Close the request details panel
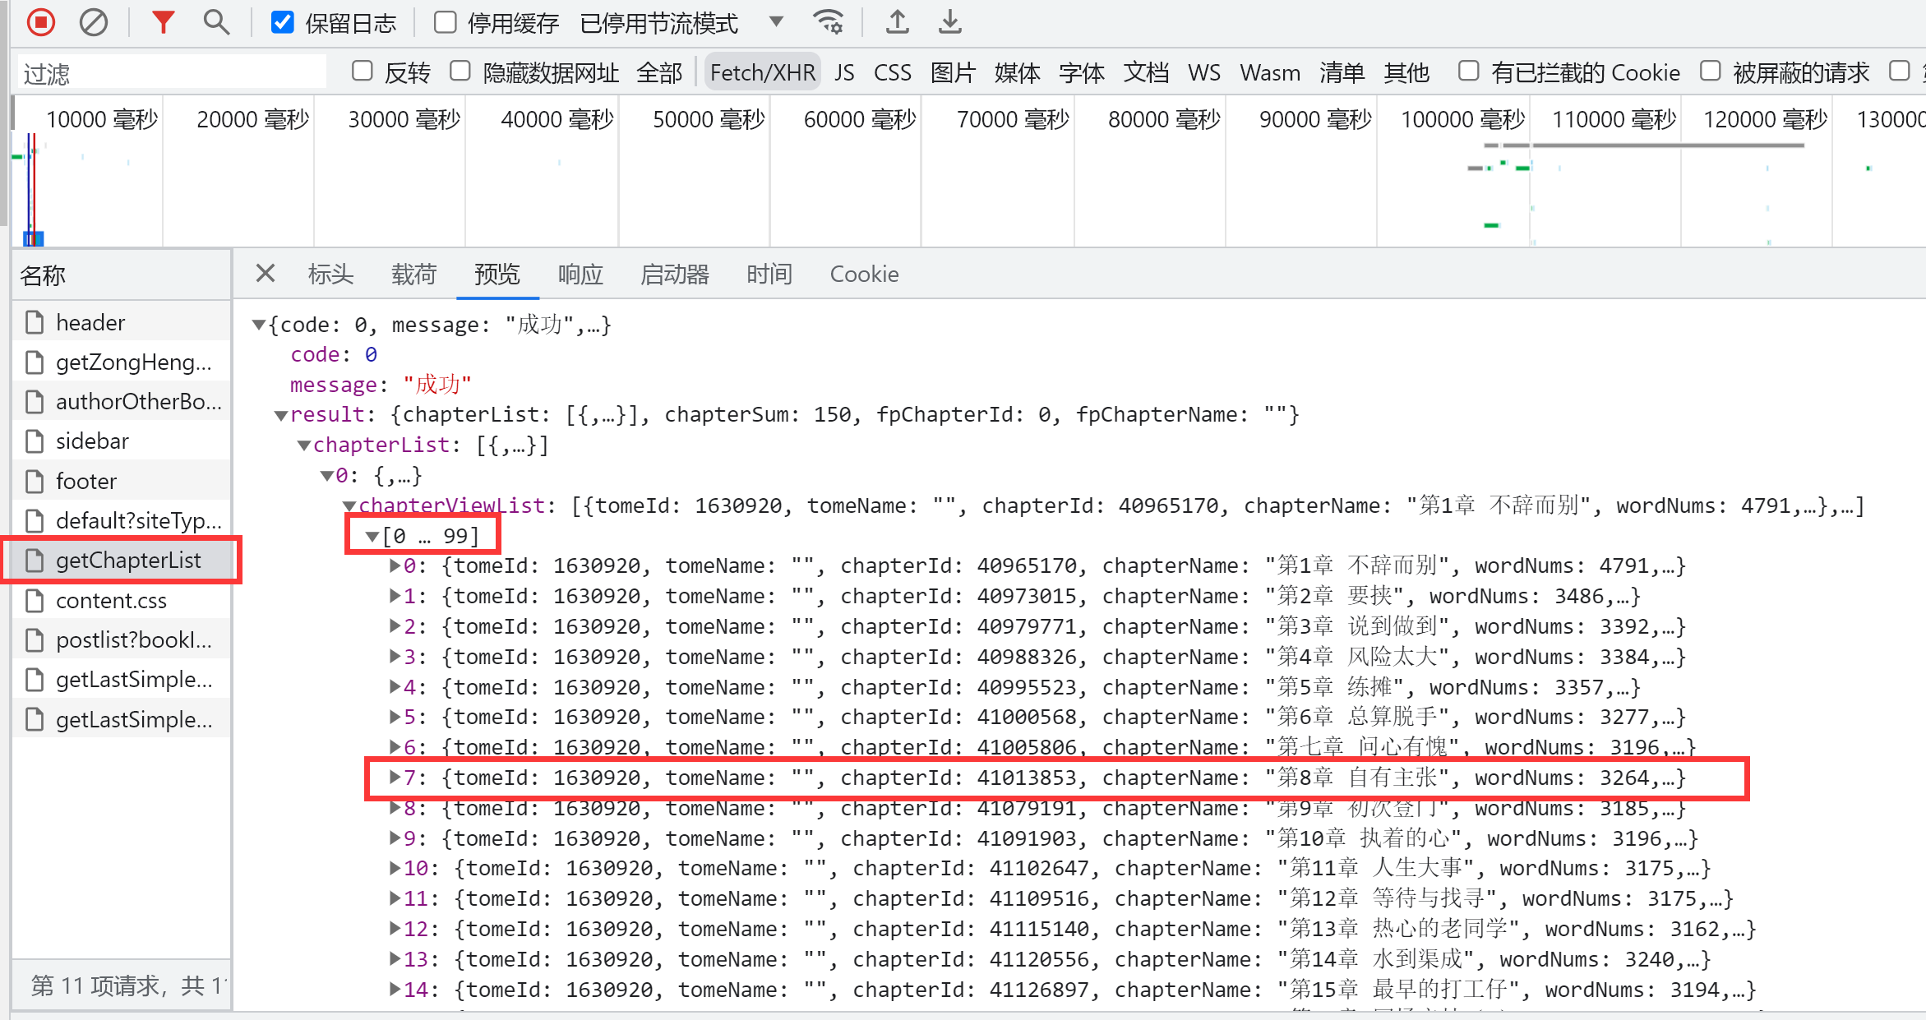This screenshot has width=1926, height=1020. click(x=265, y=273)
